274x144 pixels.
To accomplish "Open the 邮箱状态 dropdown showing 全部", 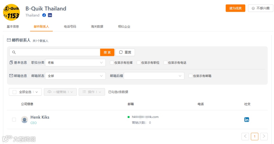I will [x=75, y=76].
